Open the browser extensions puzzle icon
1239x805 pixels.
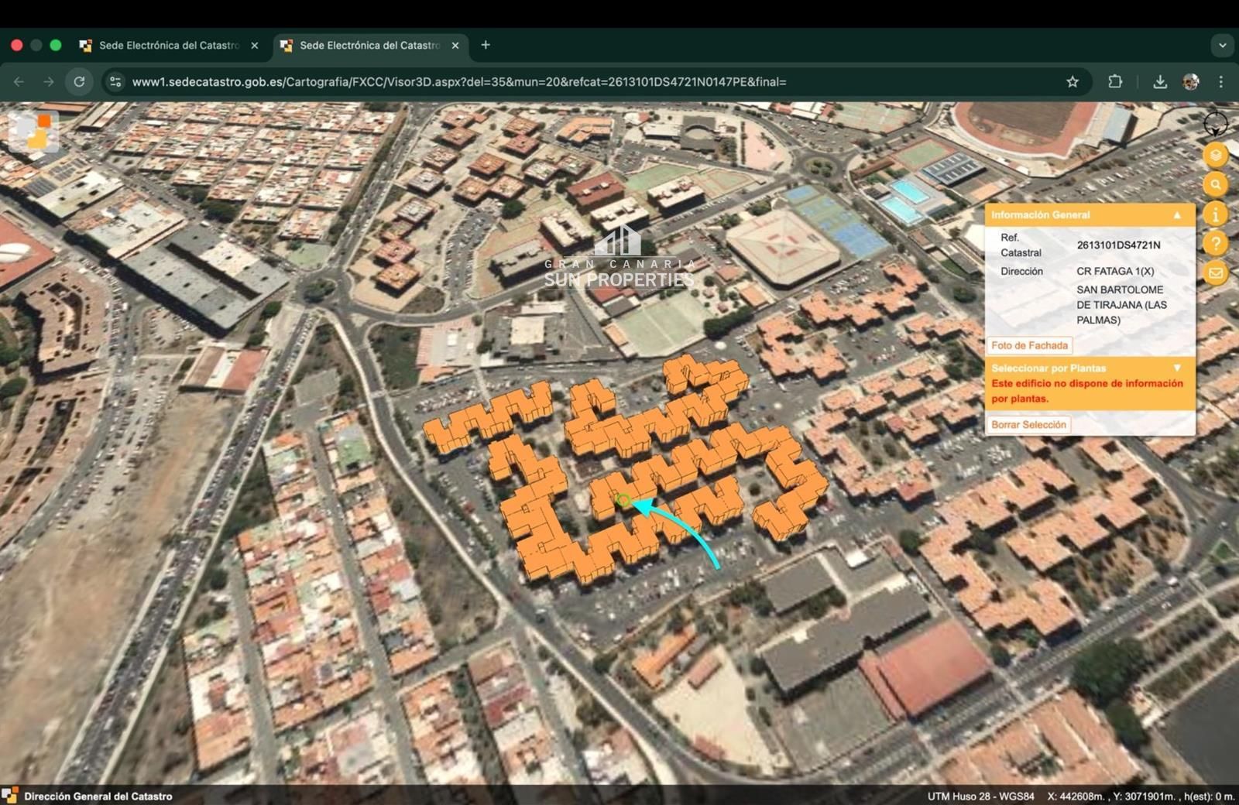[x=1115, y=82]
